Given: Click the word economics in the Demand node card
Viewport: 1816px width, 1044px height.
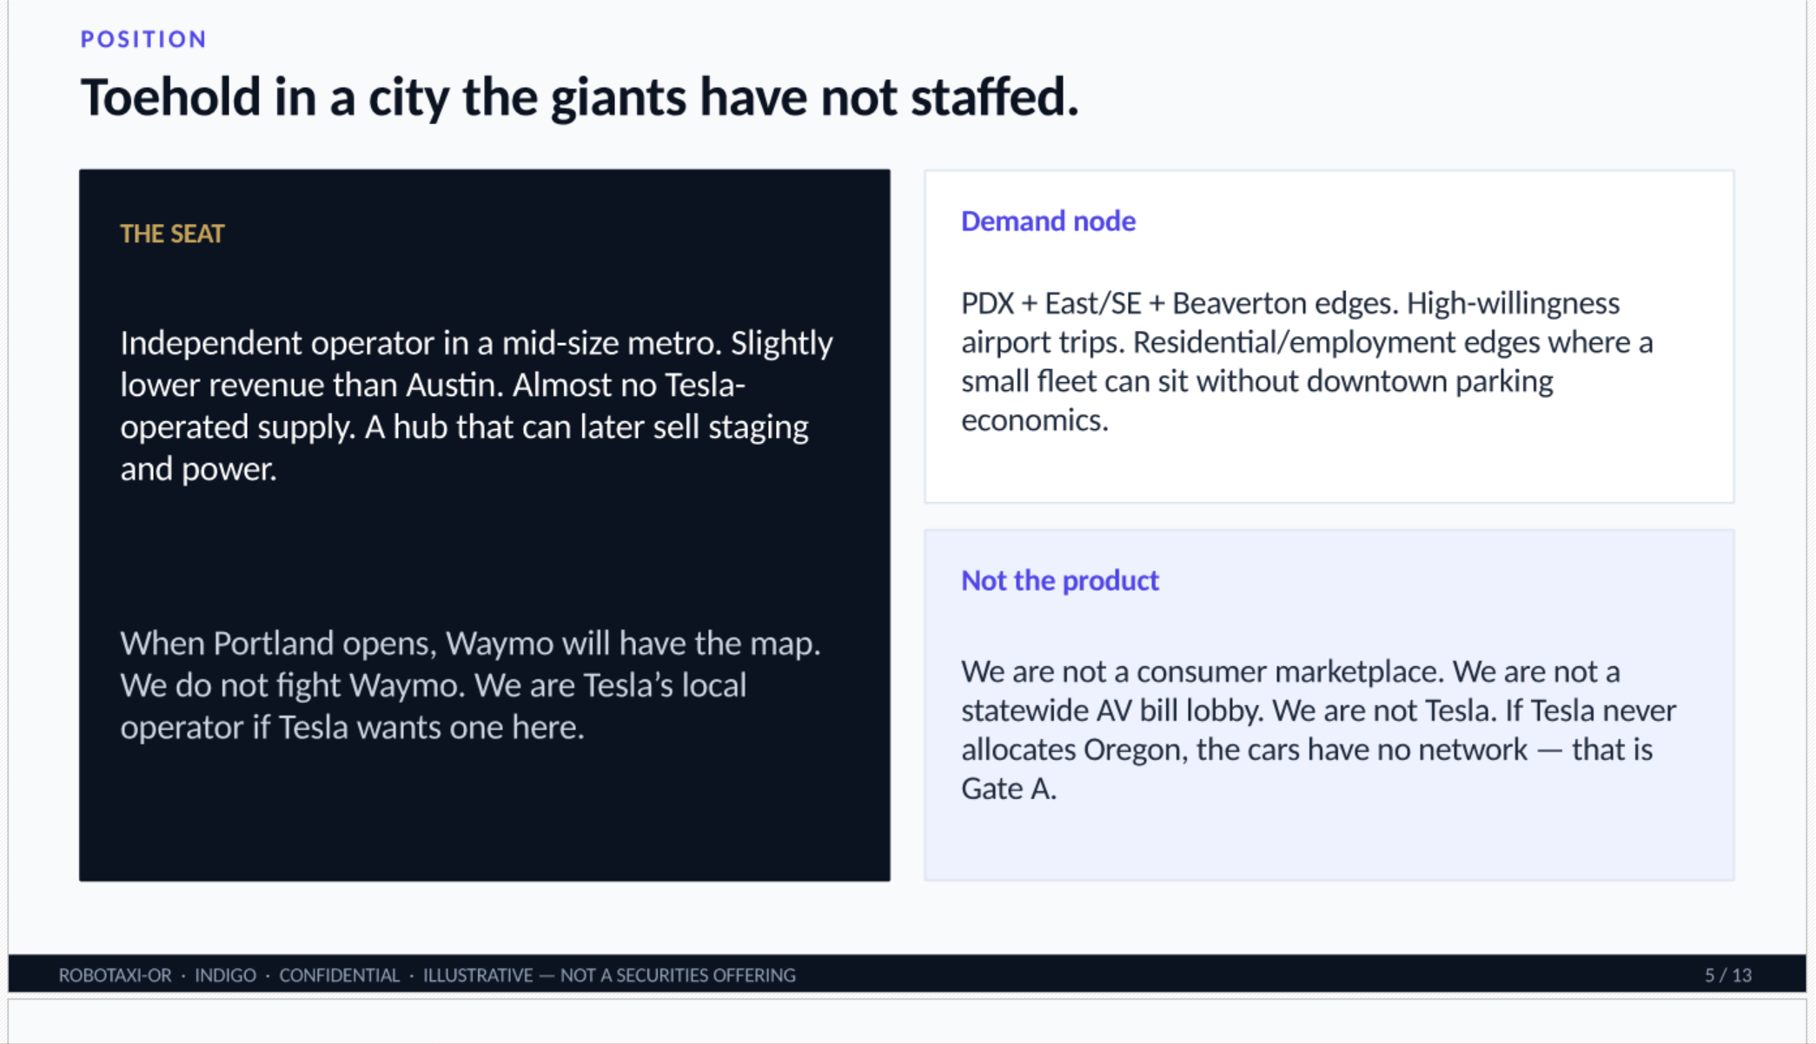Looking at the screenshot, I should click(1034, 420).
